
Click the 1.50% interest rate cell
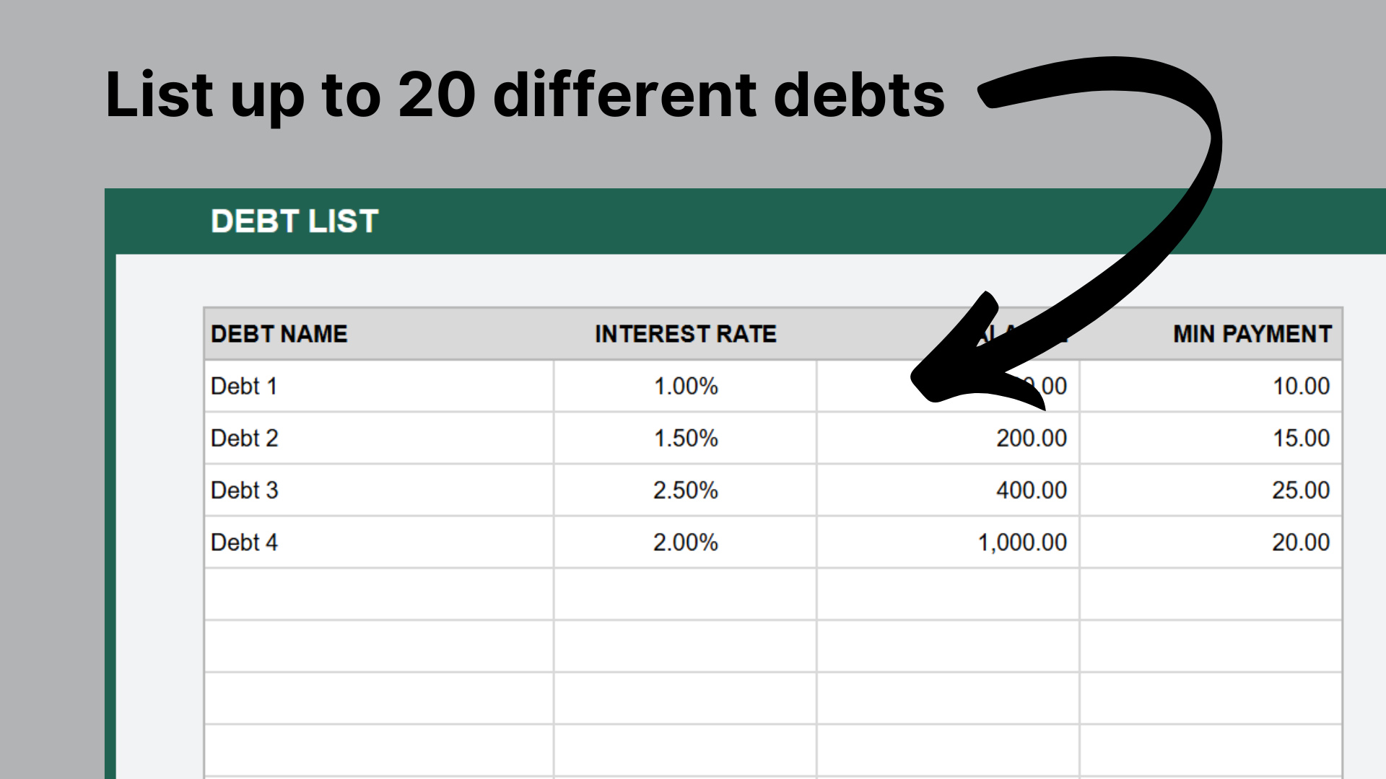click(685, 438)
